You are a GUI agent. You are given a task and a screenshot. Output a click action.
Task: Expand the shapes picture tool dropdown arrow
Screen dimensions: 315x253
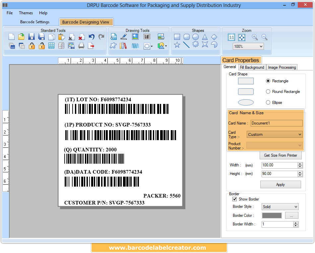tap(166, 46)
